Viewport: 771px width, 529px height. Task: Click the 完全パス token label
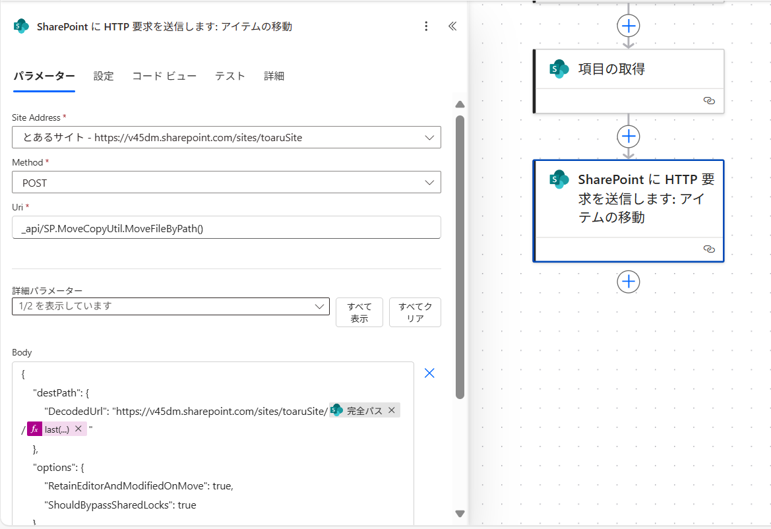click(364, 410)
